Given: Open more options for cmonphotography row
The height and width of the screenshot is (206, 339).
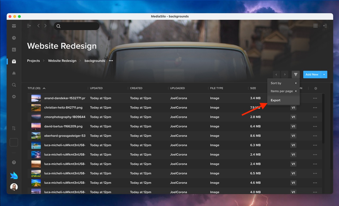Looking at the screenshot, I should tap(315, 117).
